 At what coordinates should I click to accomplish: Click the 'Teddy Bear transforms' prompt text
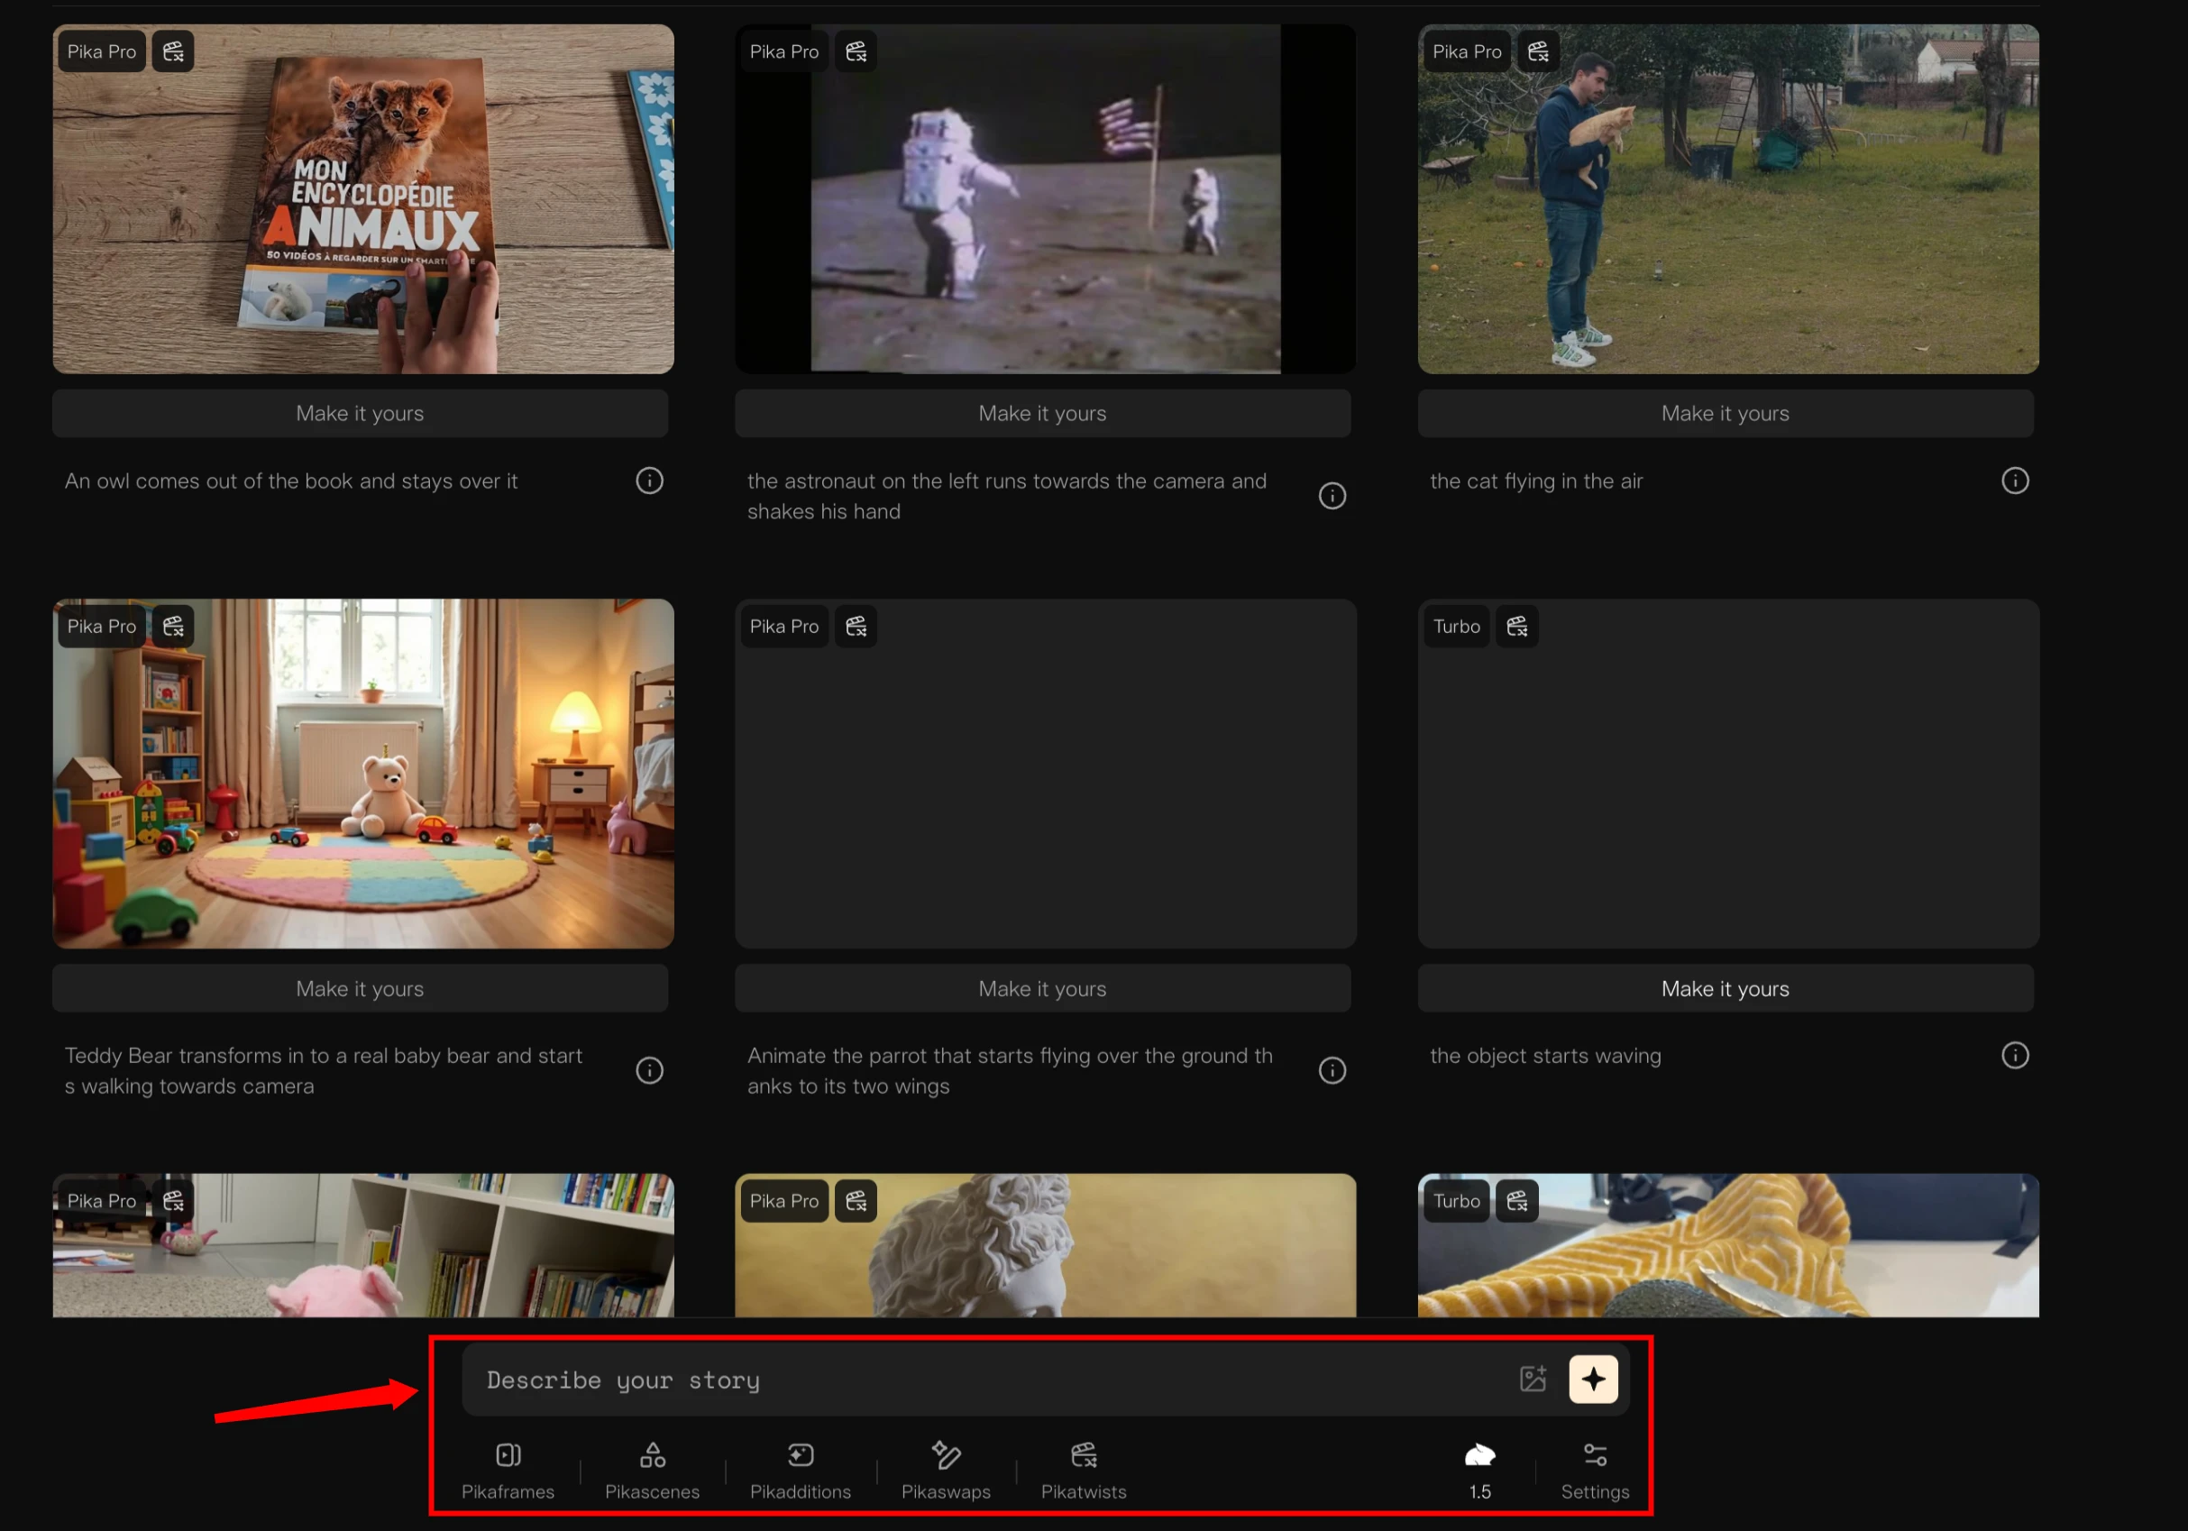[x=324, y=1070]
